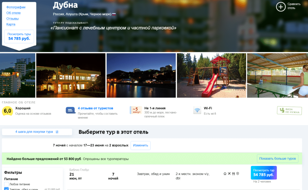Click the Фильтры heading
This screenshot has height=190, width=308.
point(13,173)
